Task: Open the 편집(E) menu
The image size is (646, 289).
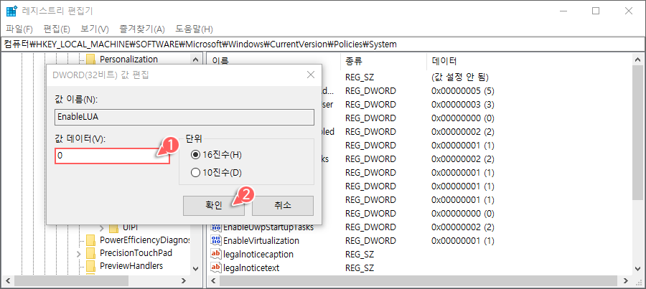Action: (57, 29)
